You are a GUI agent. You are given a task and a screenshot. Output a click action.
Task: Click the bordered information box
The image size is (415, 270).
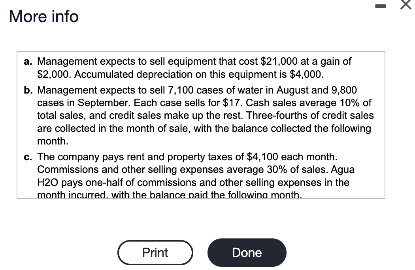point(201,124)
